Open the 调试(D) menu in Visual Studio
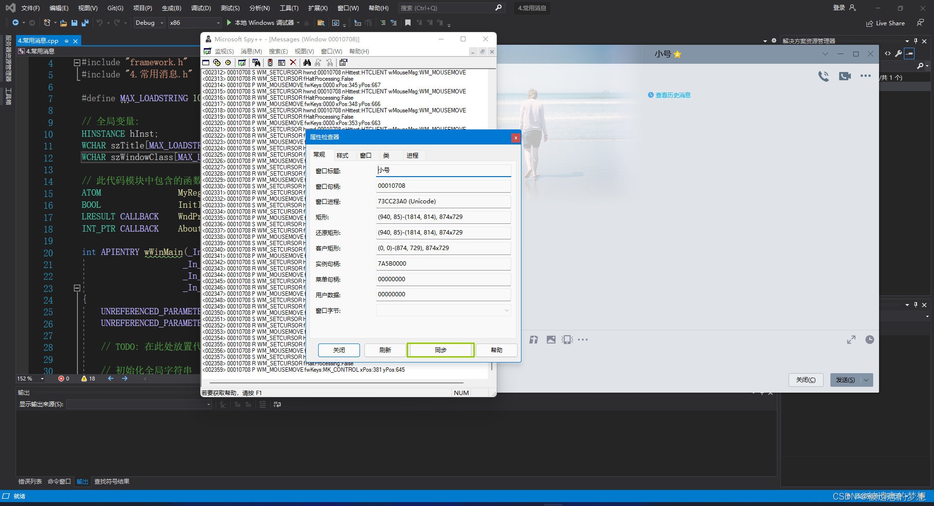This screenshot has width=934, height=506. pos(201,8)
